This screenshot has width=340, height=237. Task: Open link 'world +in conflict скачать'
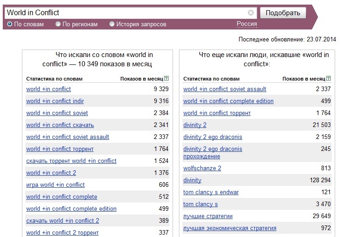pyautogui.click(x=60, y=125)
